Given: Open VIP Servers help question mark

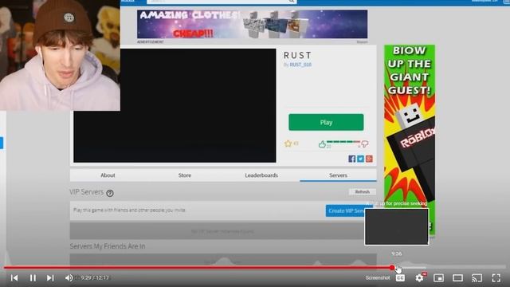Looking at the screenshot, I should [110, 193].
